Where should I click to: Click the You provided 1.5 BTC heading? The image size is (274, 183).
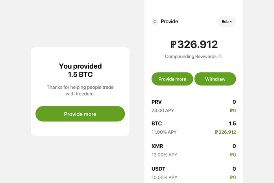coord(80,70)
